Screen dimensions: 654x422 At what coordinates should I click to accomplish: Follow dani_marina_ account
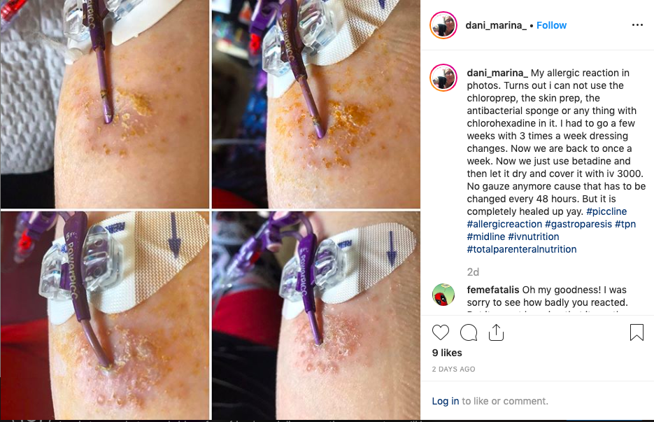(551, 25)
